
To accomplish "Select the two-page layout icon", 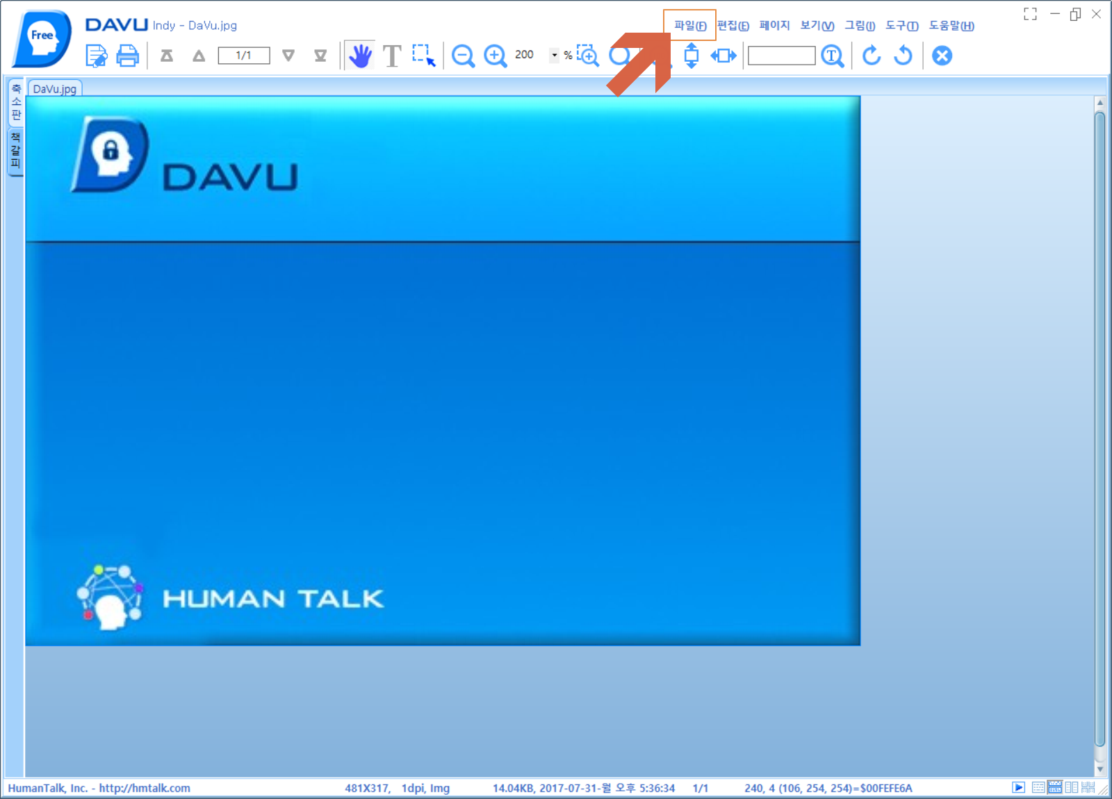I will tap(1072, 787).
